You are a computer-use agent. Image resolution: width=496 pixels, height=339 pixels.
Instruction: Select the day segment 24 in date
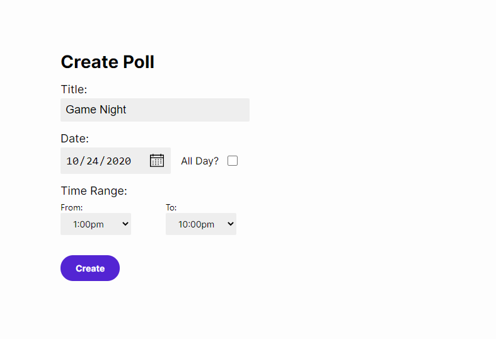coord(93,161)
